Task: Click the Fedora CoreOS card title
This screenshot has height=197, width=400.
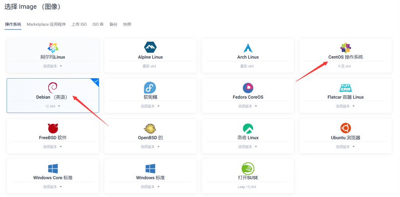Action: click(248, 97)
